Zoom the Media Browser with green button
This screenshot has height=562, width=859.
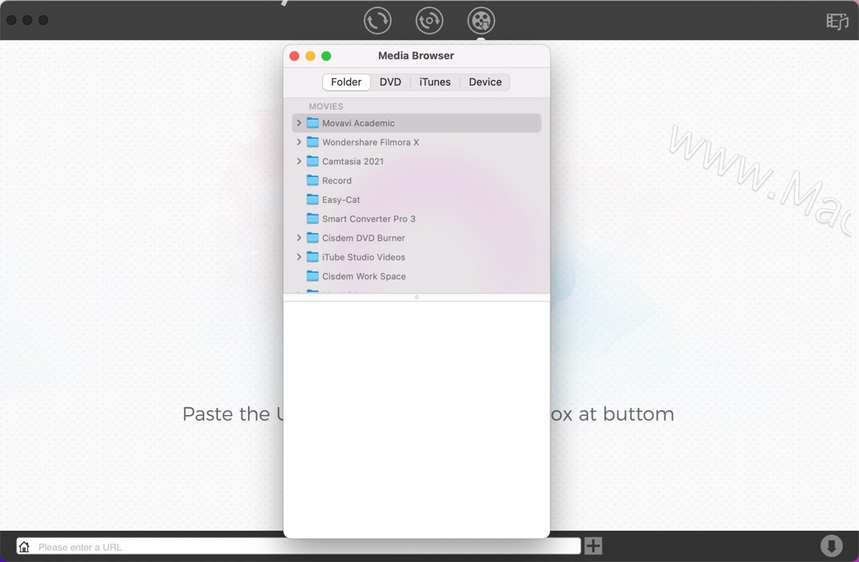[326, 56]
